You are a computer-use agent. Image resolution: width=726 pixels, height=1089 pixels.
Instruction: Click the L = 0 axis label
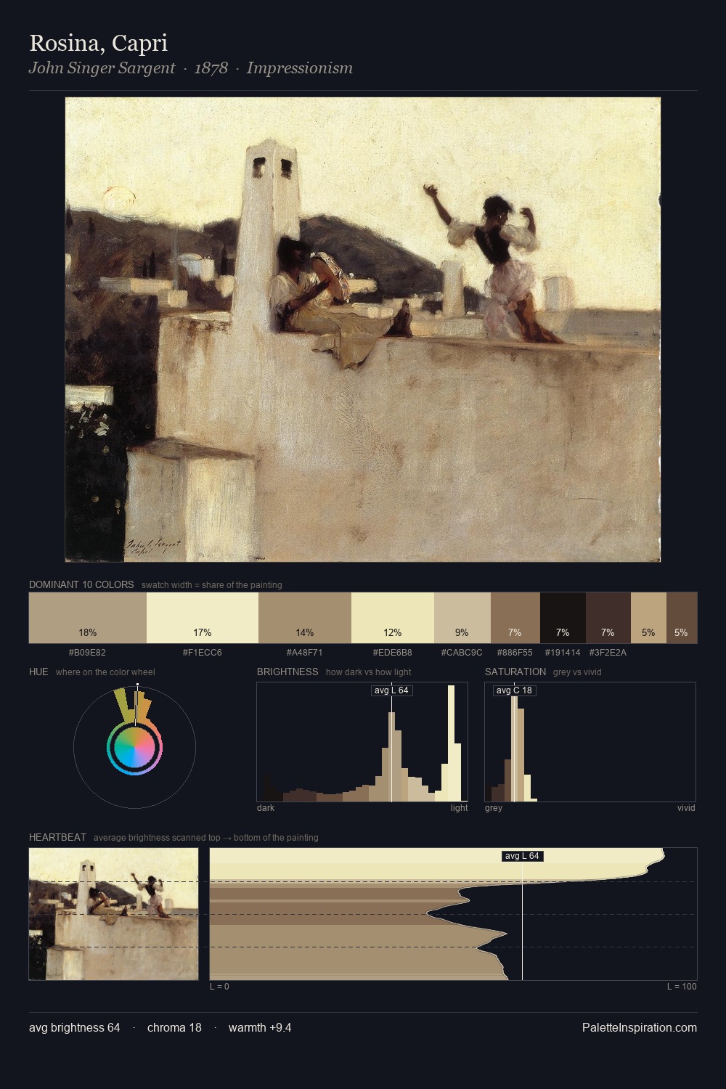[x=219, y=987]
